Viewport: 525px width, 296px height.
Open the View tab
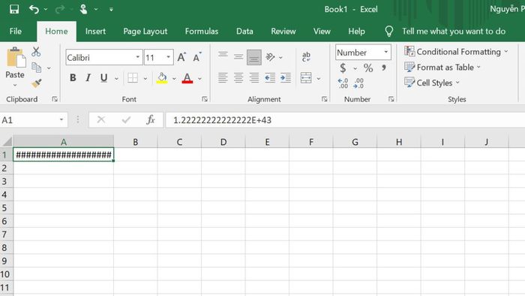pos(322,31)
